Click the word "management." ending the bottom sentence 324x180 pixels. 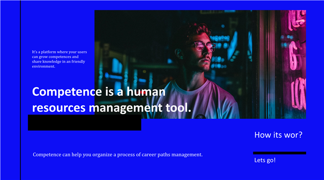(x=188, y=154)
